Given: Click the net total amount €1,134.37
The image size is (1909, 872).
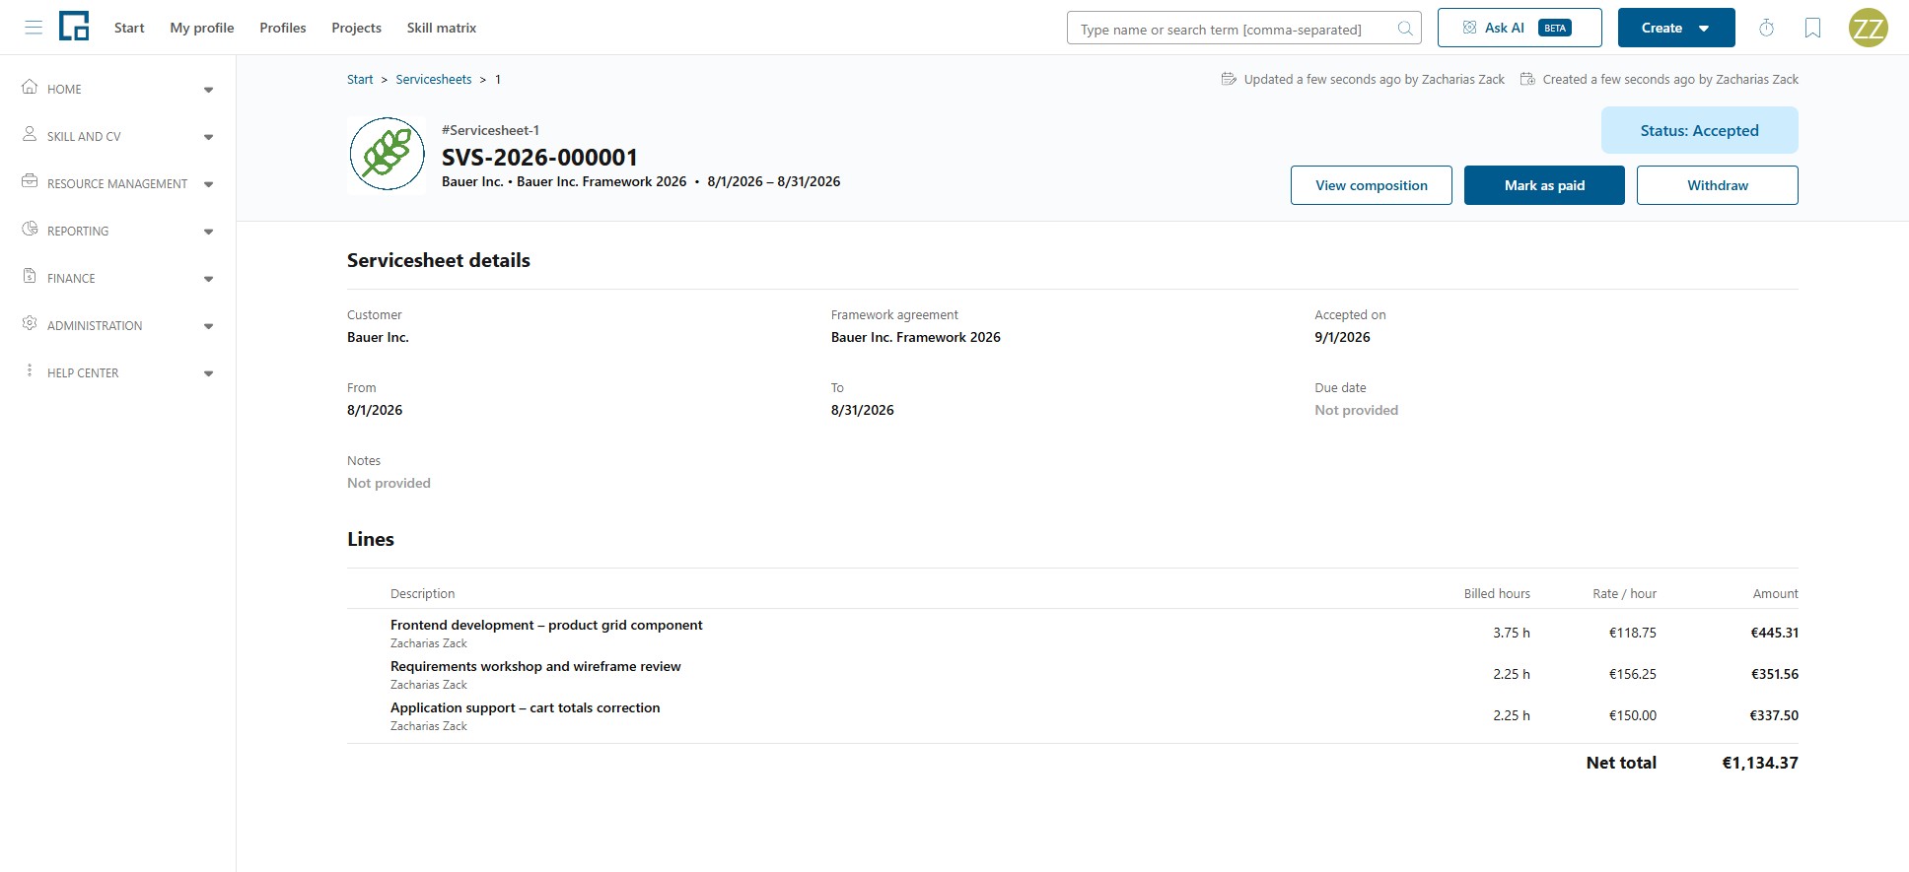Looking at the screenshot, I should tap(1760, 763).
